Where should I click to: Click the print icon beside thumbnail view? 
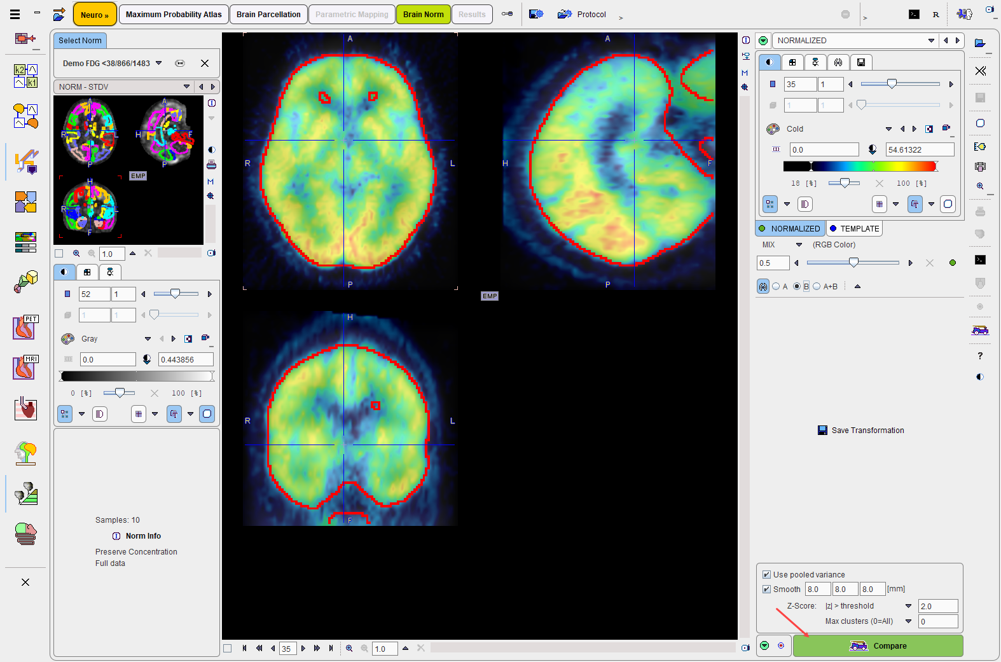pos(211,165)
